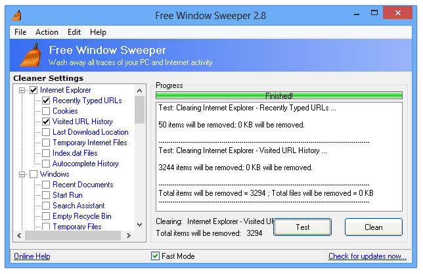Click the Test button

pyautogui.click(x=302, y=227)
